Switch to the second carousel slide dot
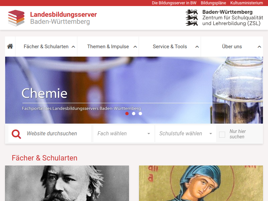The width and height of the screenshot is (268, 201). (x=134, y=114)
